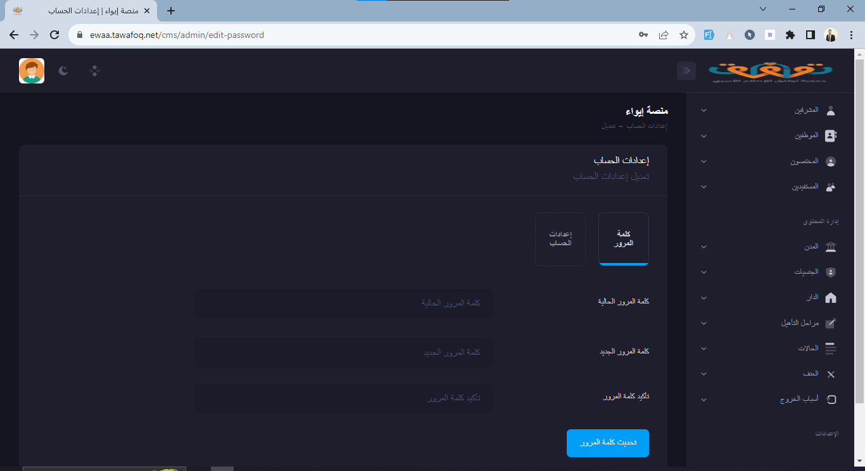Click the user avatar in header

coord(32,71)
